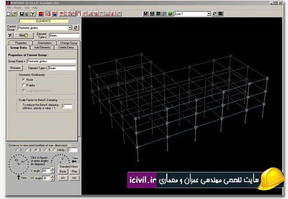Viewport: 288px width, 199px height.
Task: Click the View left-arrow icon near V dial
Action: (x=74, y=161)
